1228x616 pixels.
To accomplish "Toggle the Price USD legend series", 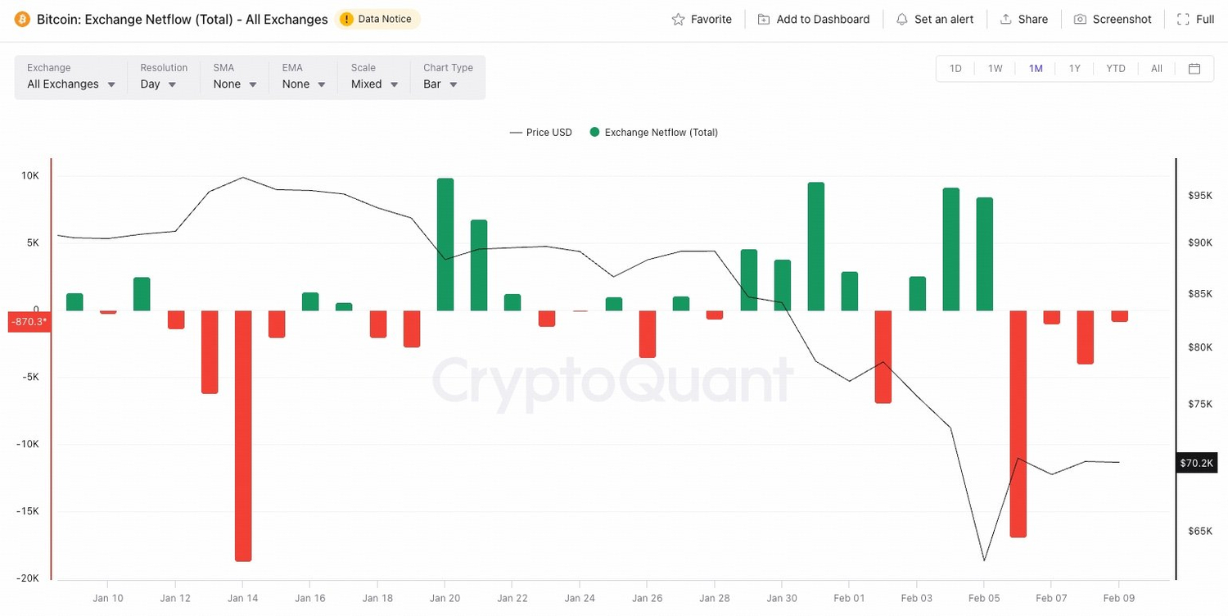I will coord(540,133).
